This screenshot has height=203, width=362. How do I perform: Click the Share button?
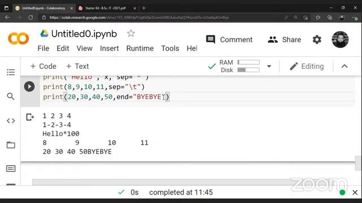pyautogui.click(x=285, y=39)
